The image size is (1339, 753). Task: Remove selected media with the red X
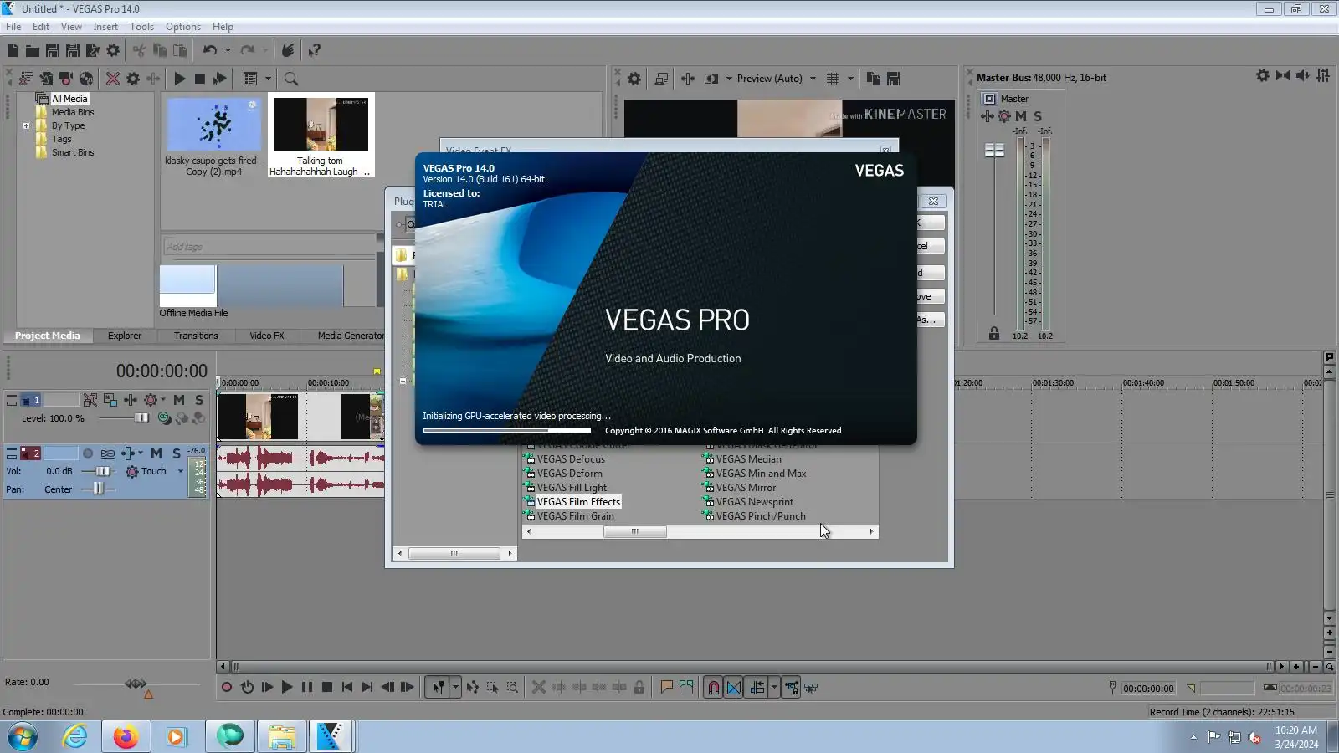(x=112, y=79)
